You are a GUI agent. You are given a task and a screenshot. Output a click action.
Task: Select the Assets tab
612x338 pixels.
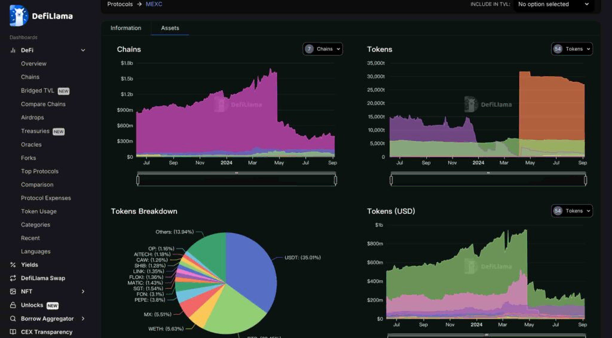point(170,28)
